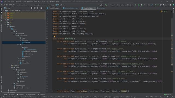Collapse the src folder in tree
Image resolution: width=175 pixels, height=98 pixels.
pyautogui.click(x=6, y=24)
